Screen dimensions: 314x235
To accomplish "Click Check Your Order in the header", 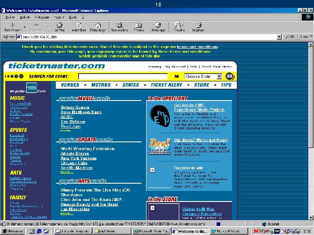I will point(217,67).
